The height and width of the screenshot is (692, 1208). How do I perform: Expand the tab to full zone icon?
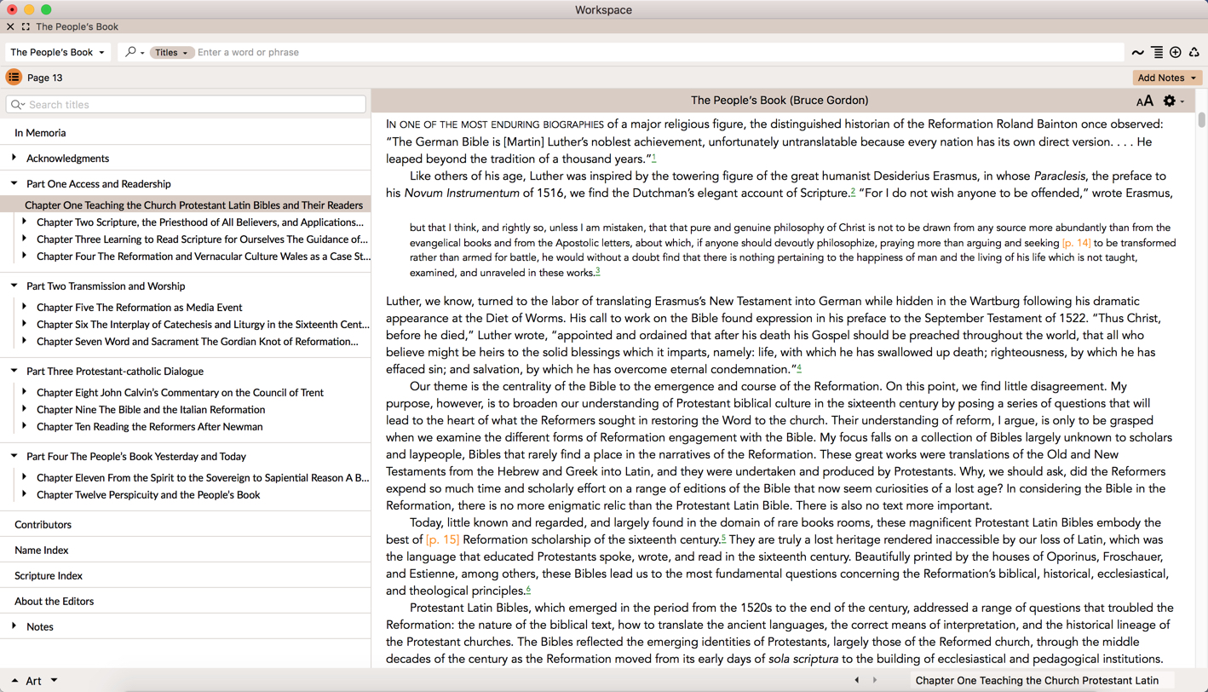click(x=26, y=26)
